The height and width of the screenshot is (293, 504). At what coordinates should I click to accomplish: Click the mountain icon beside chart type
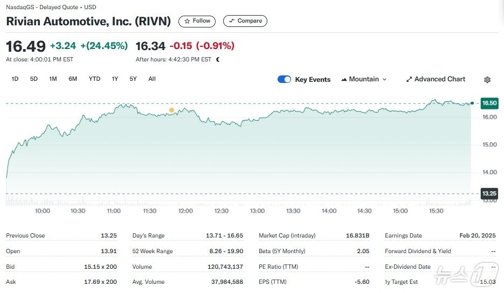tap(344, 80)
